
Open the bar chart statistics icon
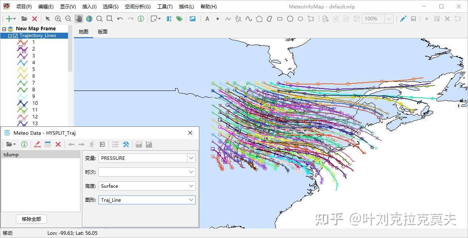[x=149, y=144]
